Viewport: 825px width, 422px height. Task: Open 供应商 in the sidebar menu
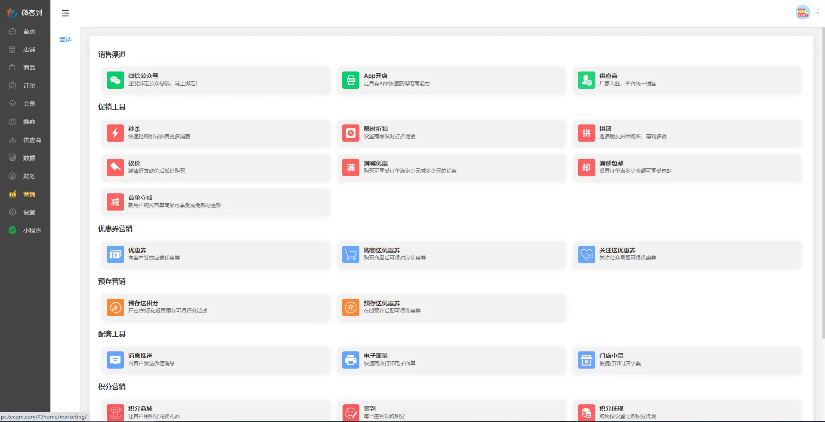pos(25,140)
